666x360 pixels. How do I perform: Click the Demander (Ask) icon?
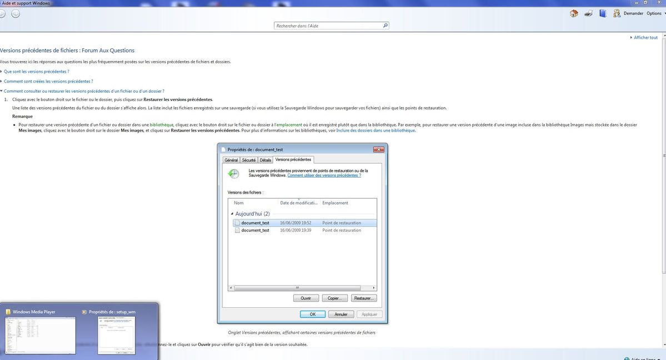[616, 13]
